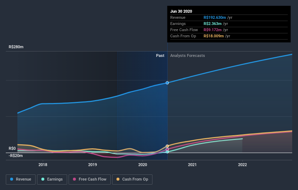Click the R$18.009m cash from op value
This screenshot has height=190, width=298.
214,36
